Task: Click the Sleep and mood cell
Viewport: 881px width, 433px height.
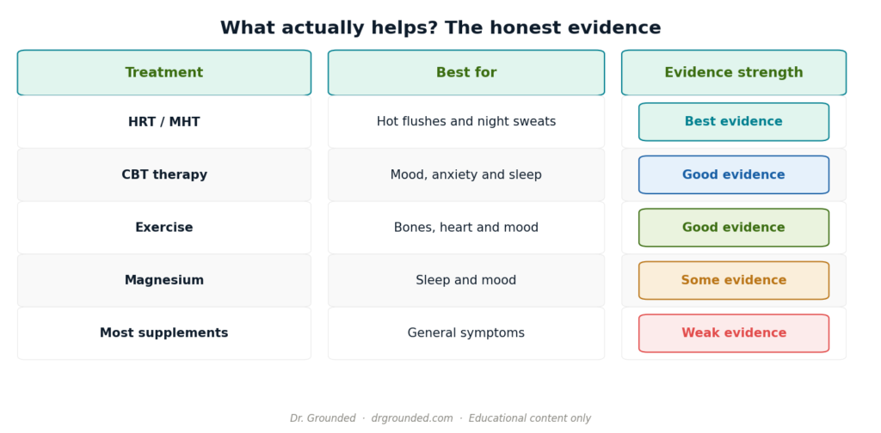Action: click(x=466, y=280)
